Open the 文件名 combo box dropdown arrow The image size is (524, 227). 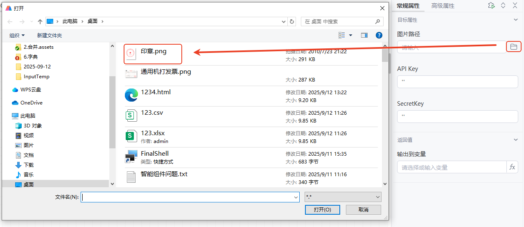click(296, 197)
